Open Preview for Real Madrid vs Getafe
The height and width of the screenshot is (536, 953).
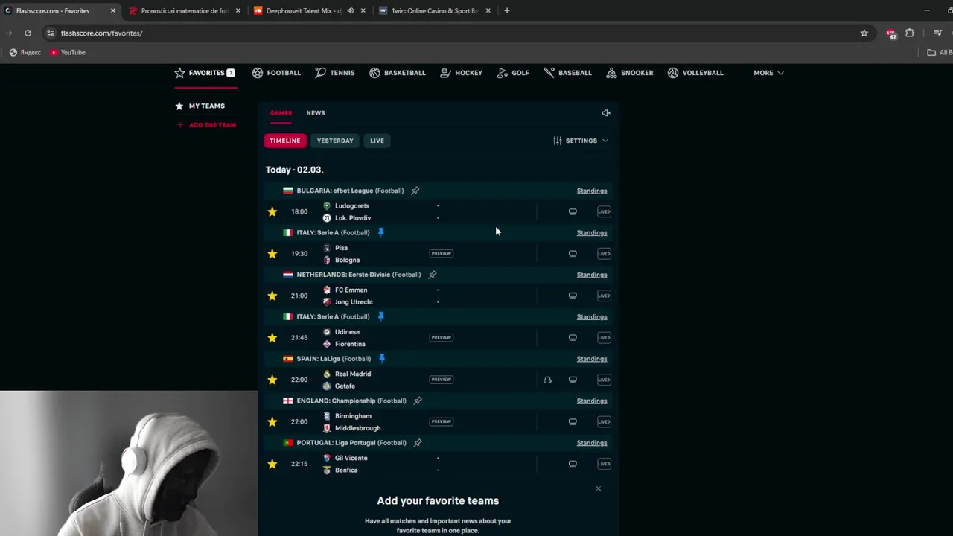(442, 380)
